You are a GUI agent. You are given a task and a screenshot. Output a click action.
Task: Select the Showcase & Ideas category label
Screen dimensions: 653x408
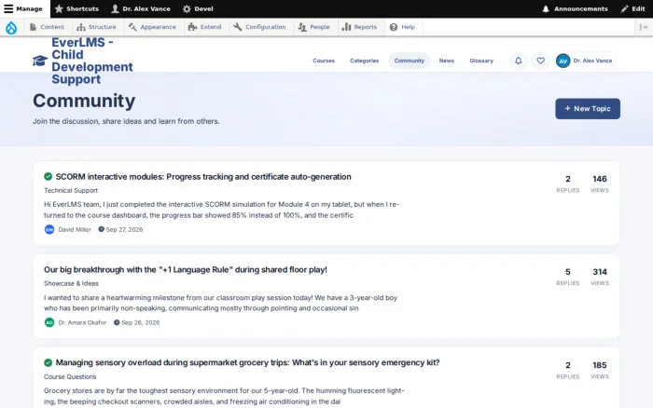tap(71, 284)
